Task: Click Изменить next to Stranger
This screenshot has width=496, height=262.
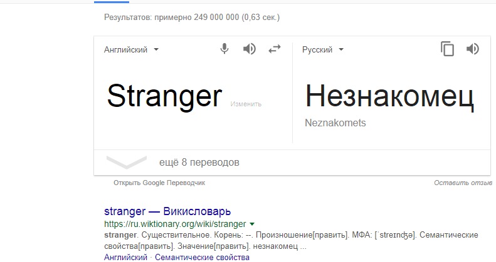Action: pyautogui.click(x=246, y=104)
